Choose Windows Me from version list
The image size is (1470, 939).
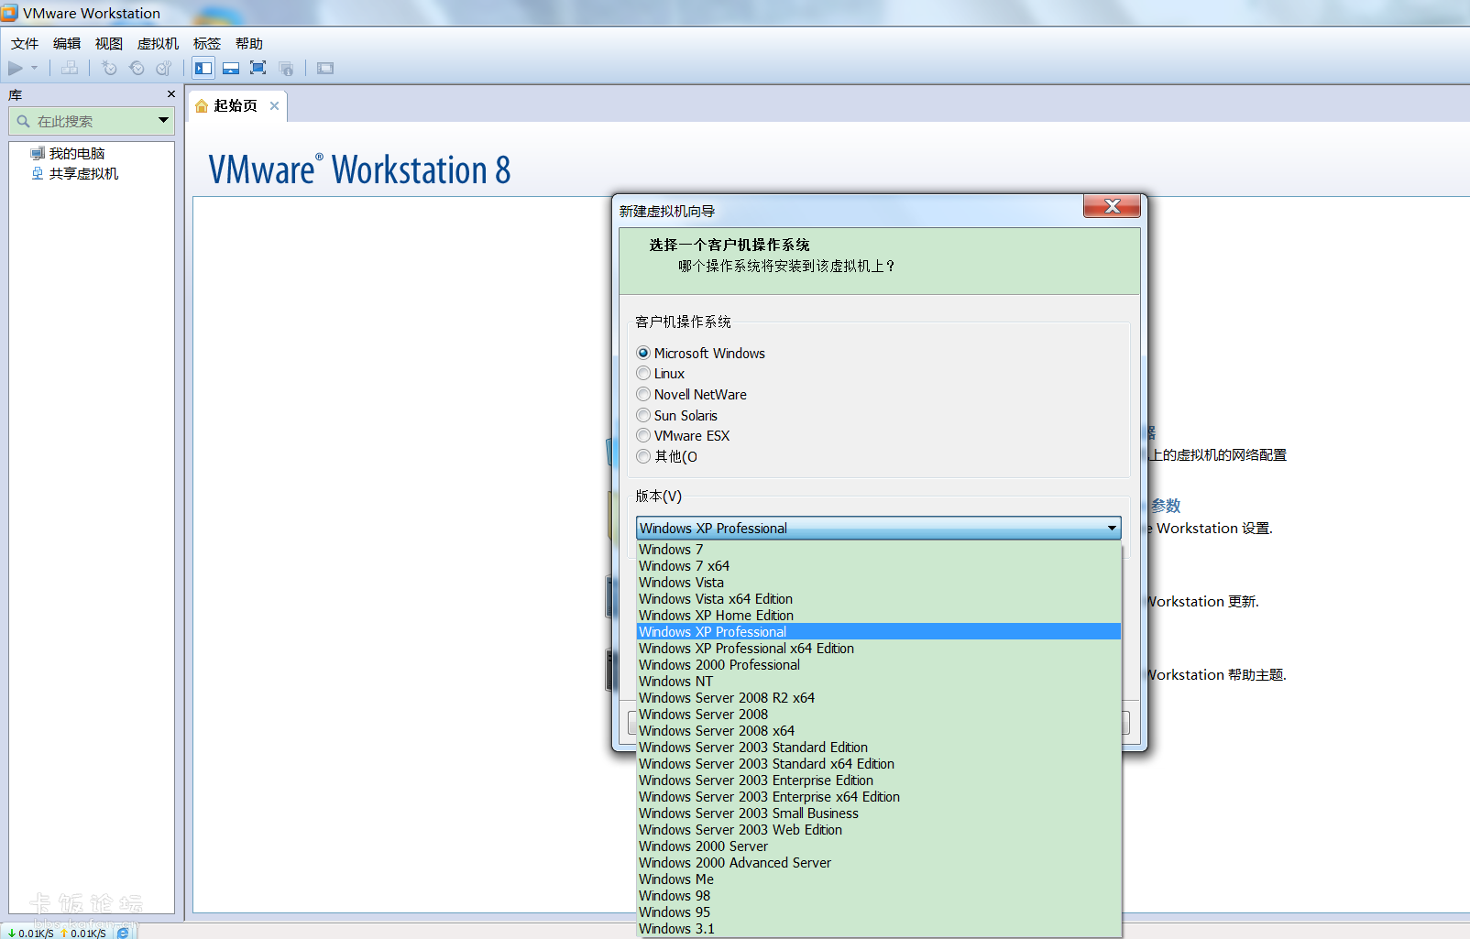click(879, 879)
